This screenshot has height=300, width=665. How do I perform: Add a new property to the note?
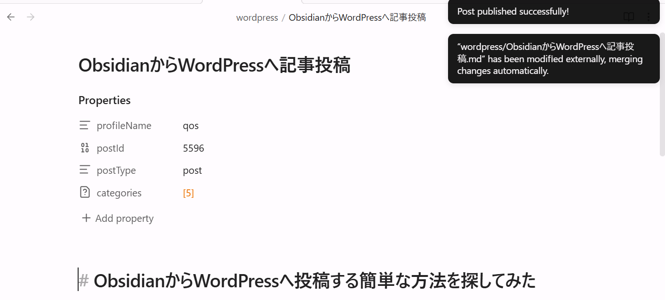118,219
